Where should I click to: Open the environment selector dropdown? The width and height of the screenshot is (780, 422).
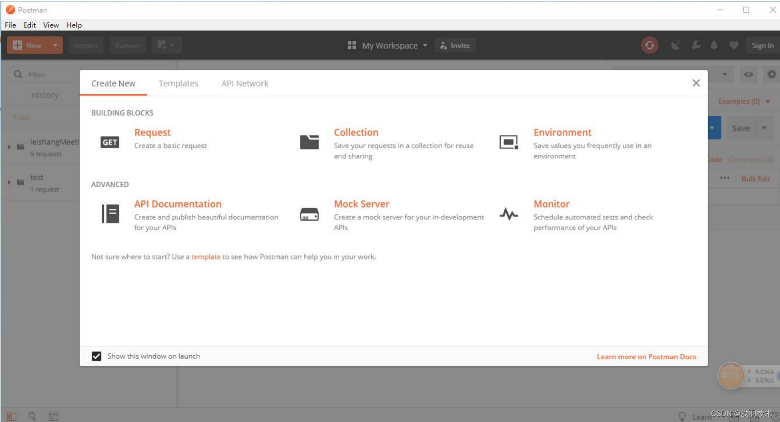tap(725, 75)
